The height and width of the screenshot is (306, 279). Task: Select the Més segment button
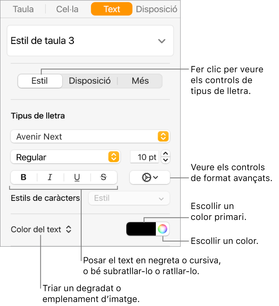(140, 81)
